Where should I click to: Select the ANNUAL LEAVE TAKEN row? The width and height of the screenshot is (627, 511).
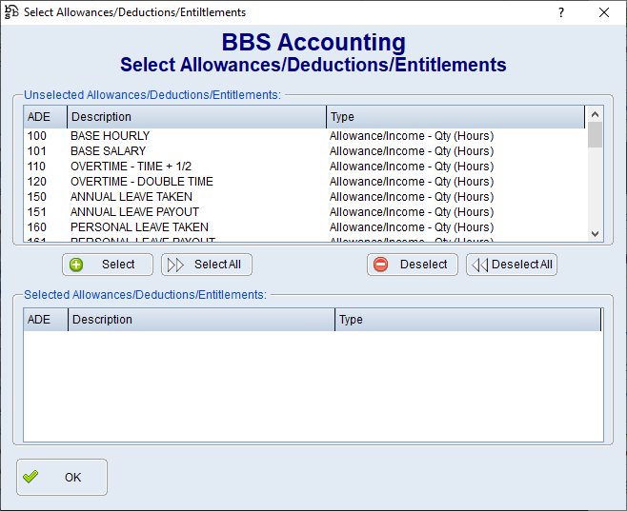point(306,196)
